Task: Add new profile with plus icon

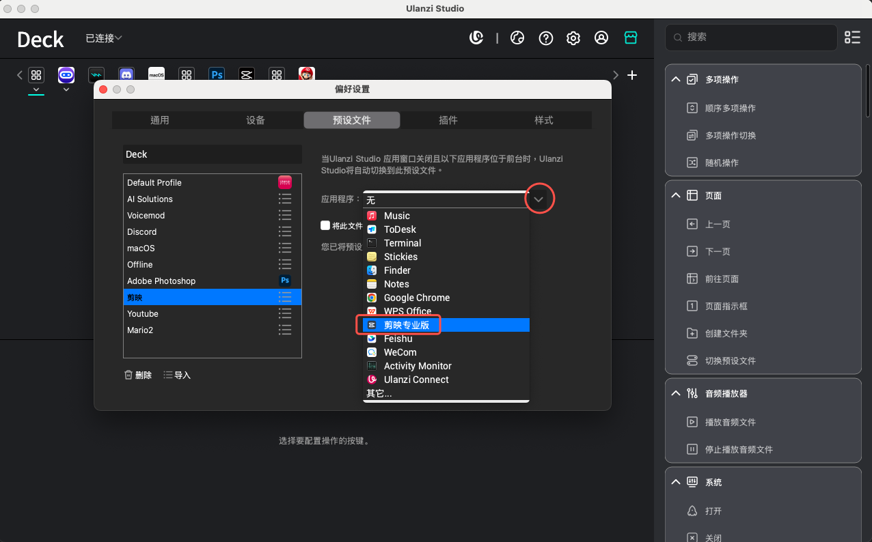Action: coord(632,75)
